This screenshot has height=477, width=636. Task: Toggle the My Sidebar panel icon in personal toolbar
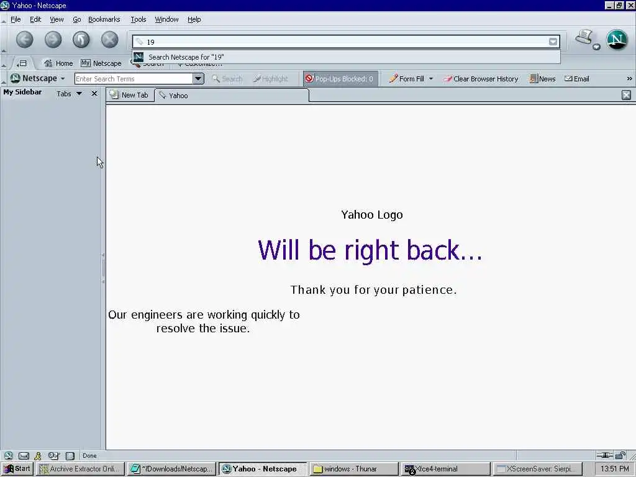coord(22,63)
